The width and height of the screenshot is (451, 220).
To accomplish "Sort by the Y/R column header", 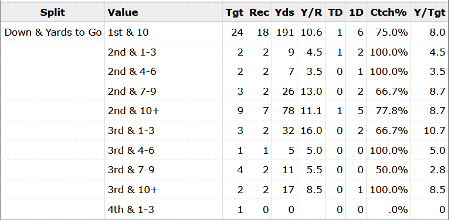I will pyautogui.click(x=311, y=12).
